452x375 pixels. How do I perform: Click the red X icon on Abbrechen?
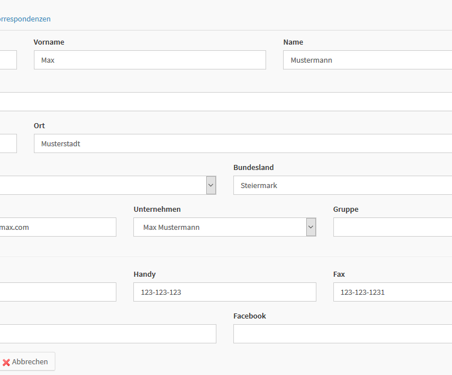(7, 362)
